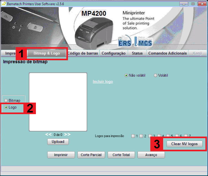Switch to the Configuração tab

click(113, 53)
